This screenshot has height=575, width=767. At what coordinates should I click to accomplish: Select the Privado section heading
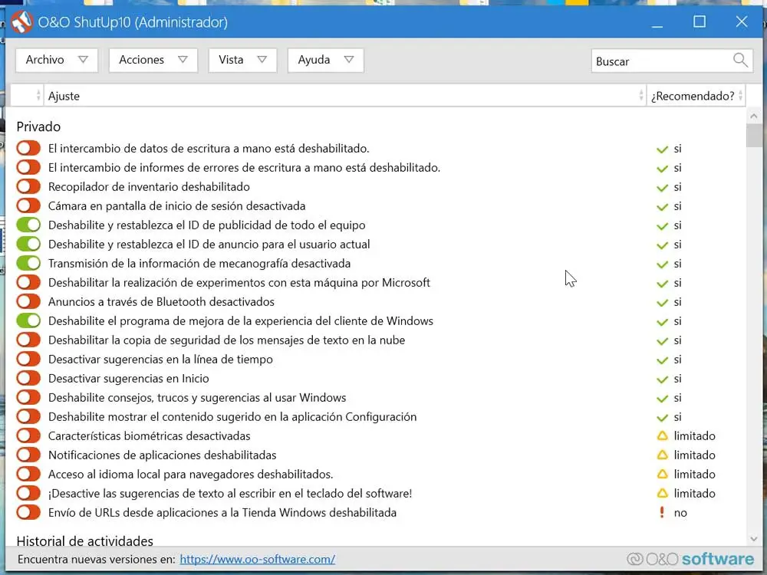click(x=38, y=127)
